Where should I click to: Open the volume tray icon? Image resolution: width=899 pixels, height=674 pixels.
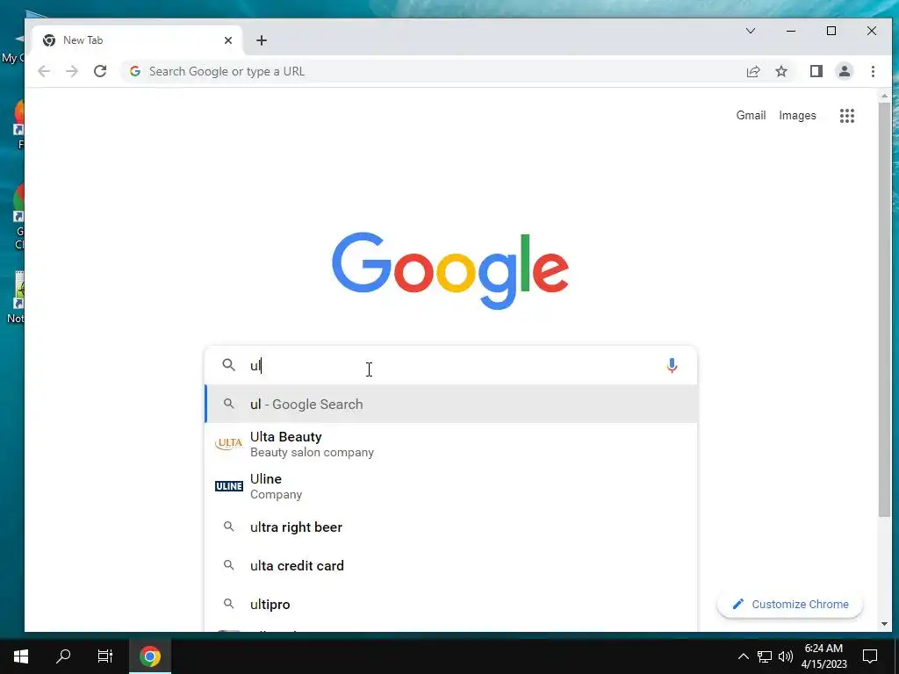tap(786, 656)
